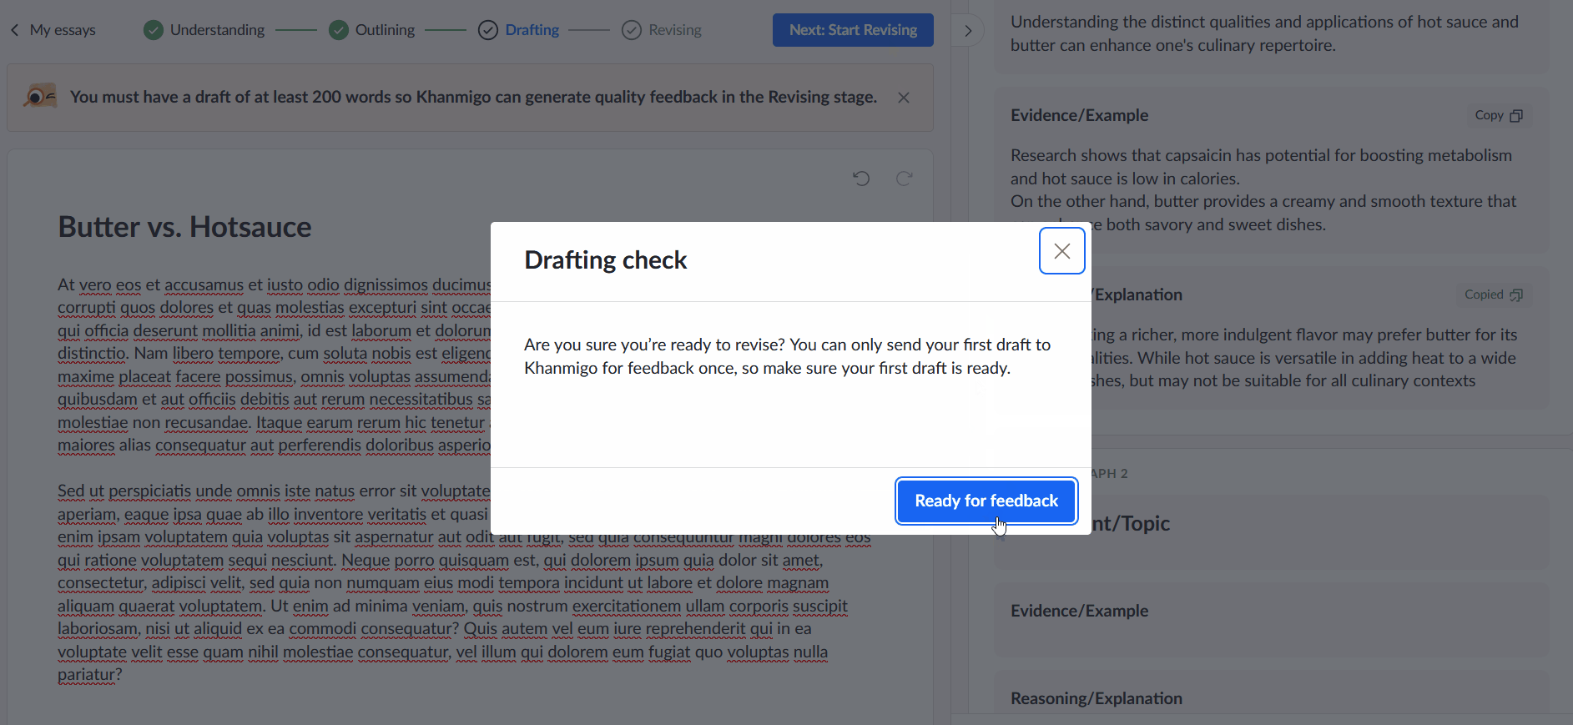Click 'Are you sure you're ready' message

click(787, 356)
